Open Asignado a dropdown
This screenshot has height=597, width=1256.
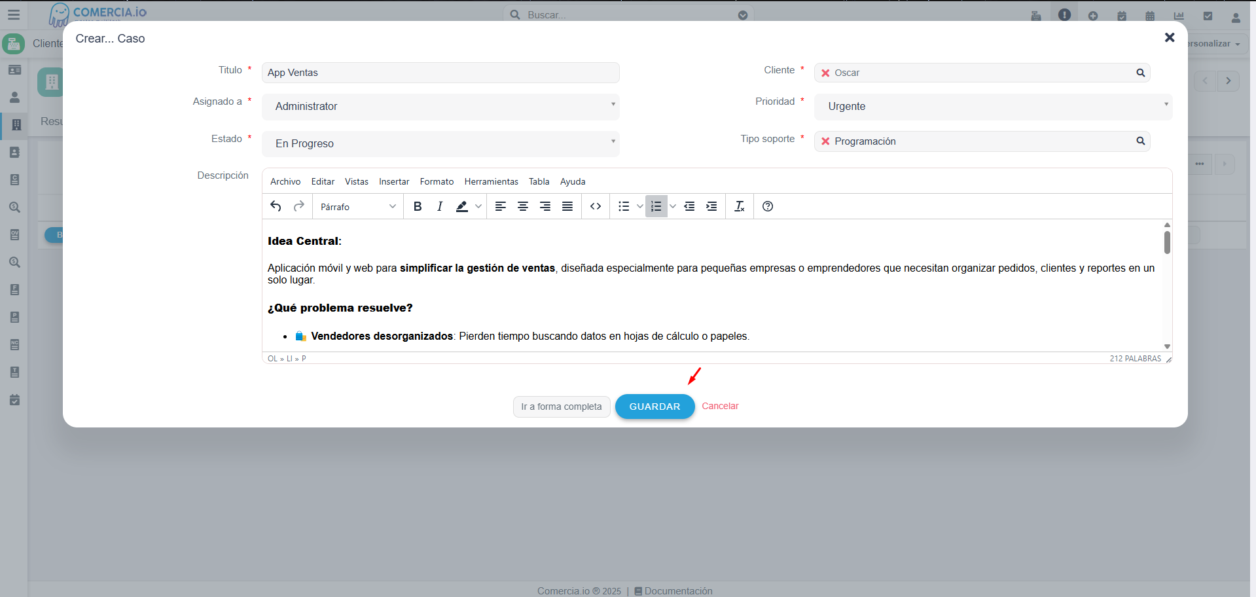pyautogui.click(x=440, y=106)
